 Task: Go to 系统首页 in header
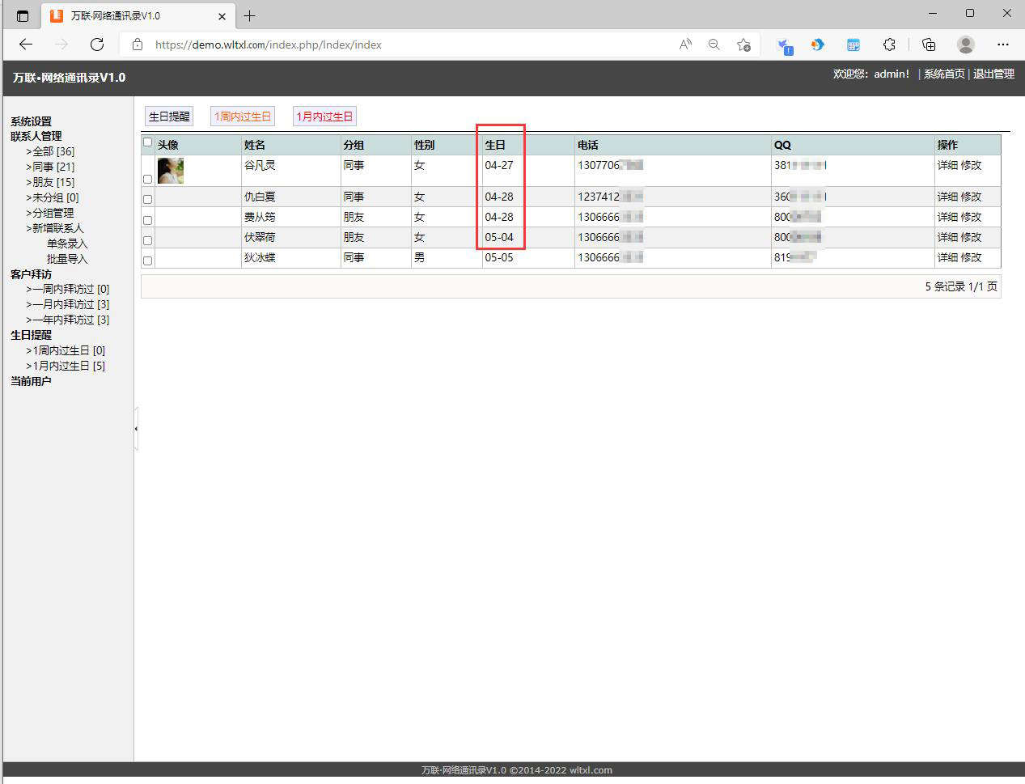point(944,74)
